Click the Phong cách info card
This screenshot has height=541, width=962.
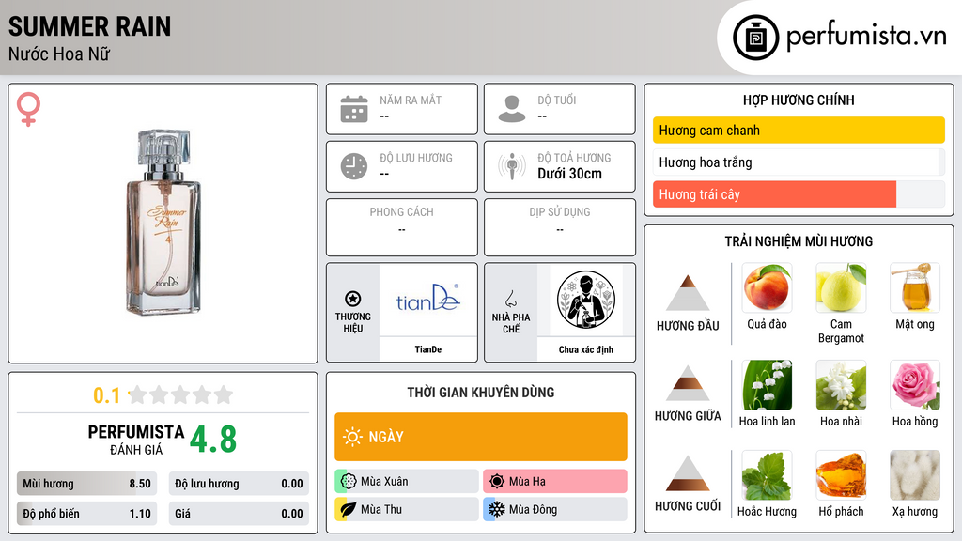[x=402, y=227]
